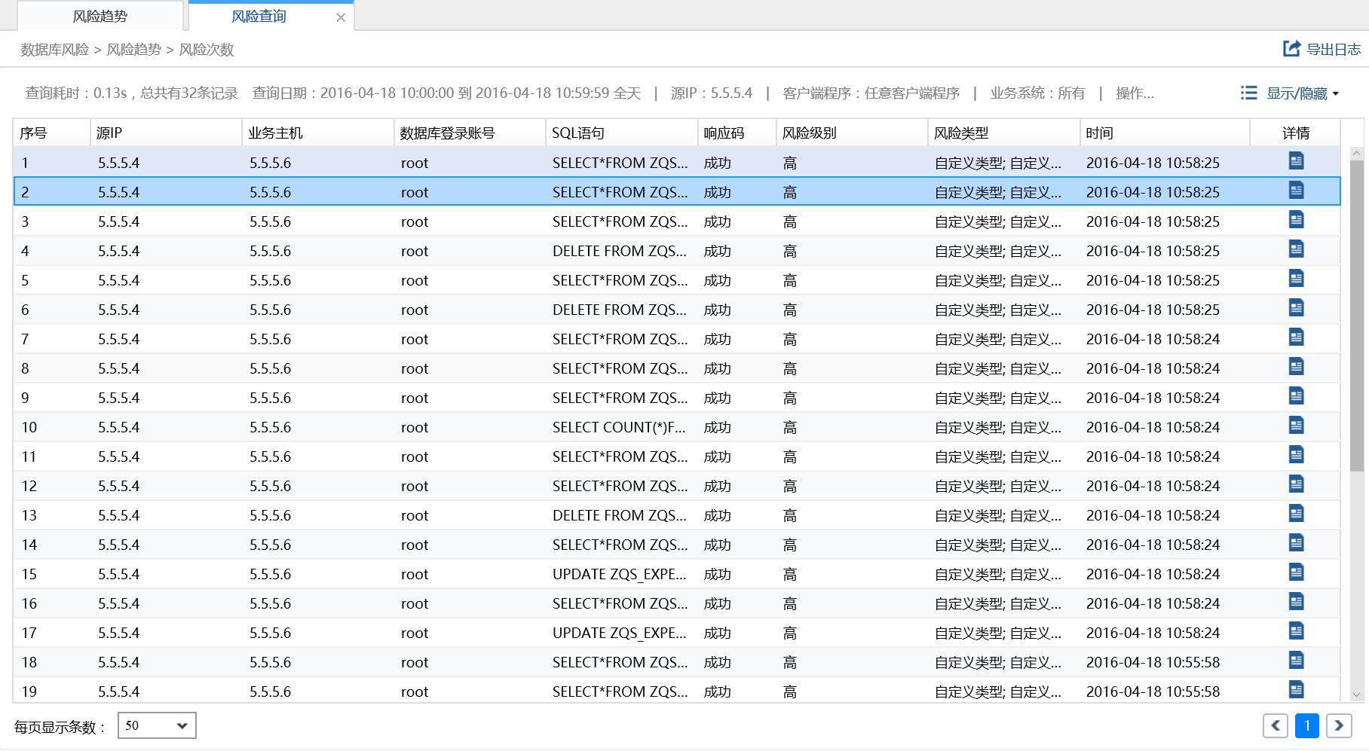Click the show/hide columns list icon

click(x=1249, y=93)
